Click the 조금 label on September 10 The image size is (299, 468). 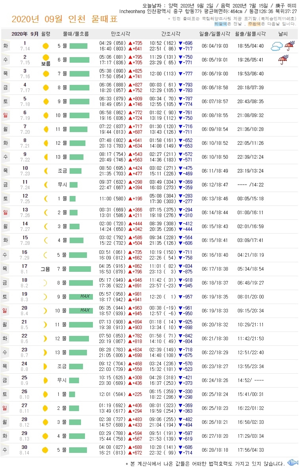[62, 171]
